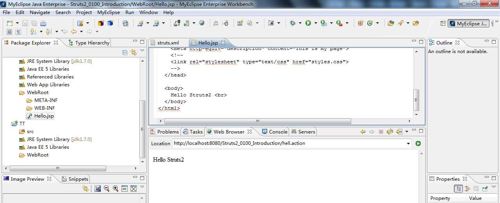Click the Collapse All icon in Package Explorer

click(125, 52)
